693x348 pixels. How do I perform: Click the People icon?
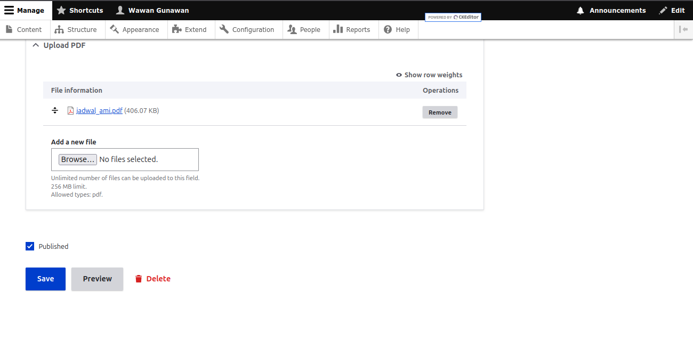[292, 29]
